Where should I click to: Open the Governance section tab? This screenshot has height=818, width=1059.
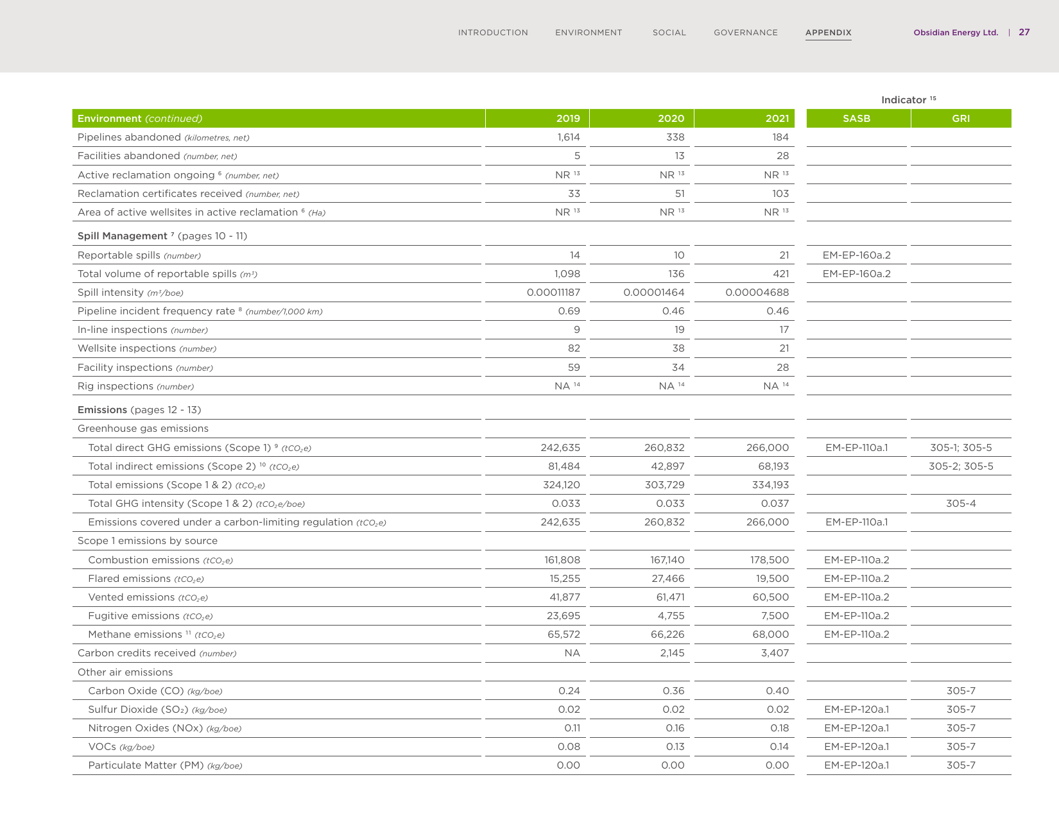coord(746,33)
